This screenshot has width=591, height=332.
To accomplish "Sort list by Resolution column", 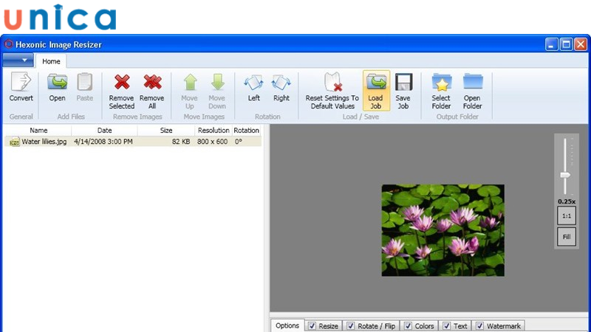I will pos(213,131).
